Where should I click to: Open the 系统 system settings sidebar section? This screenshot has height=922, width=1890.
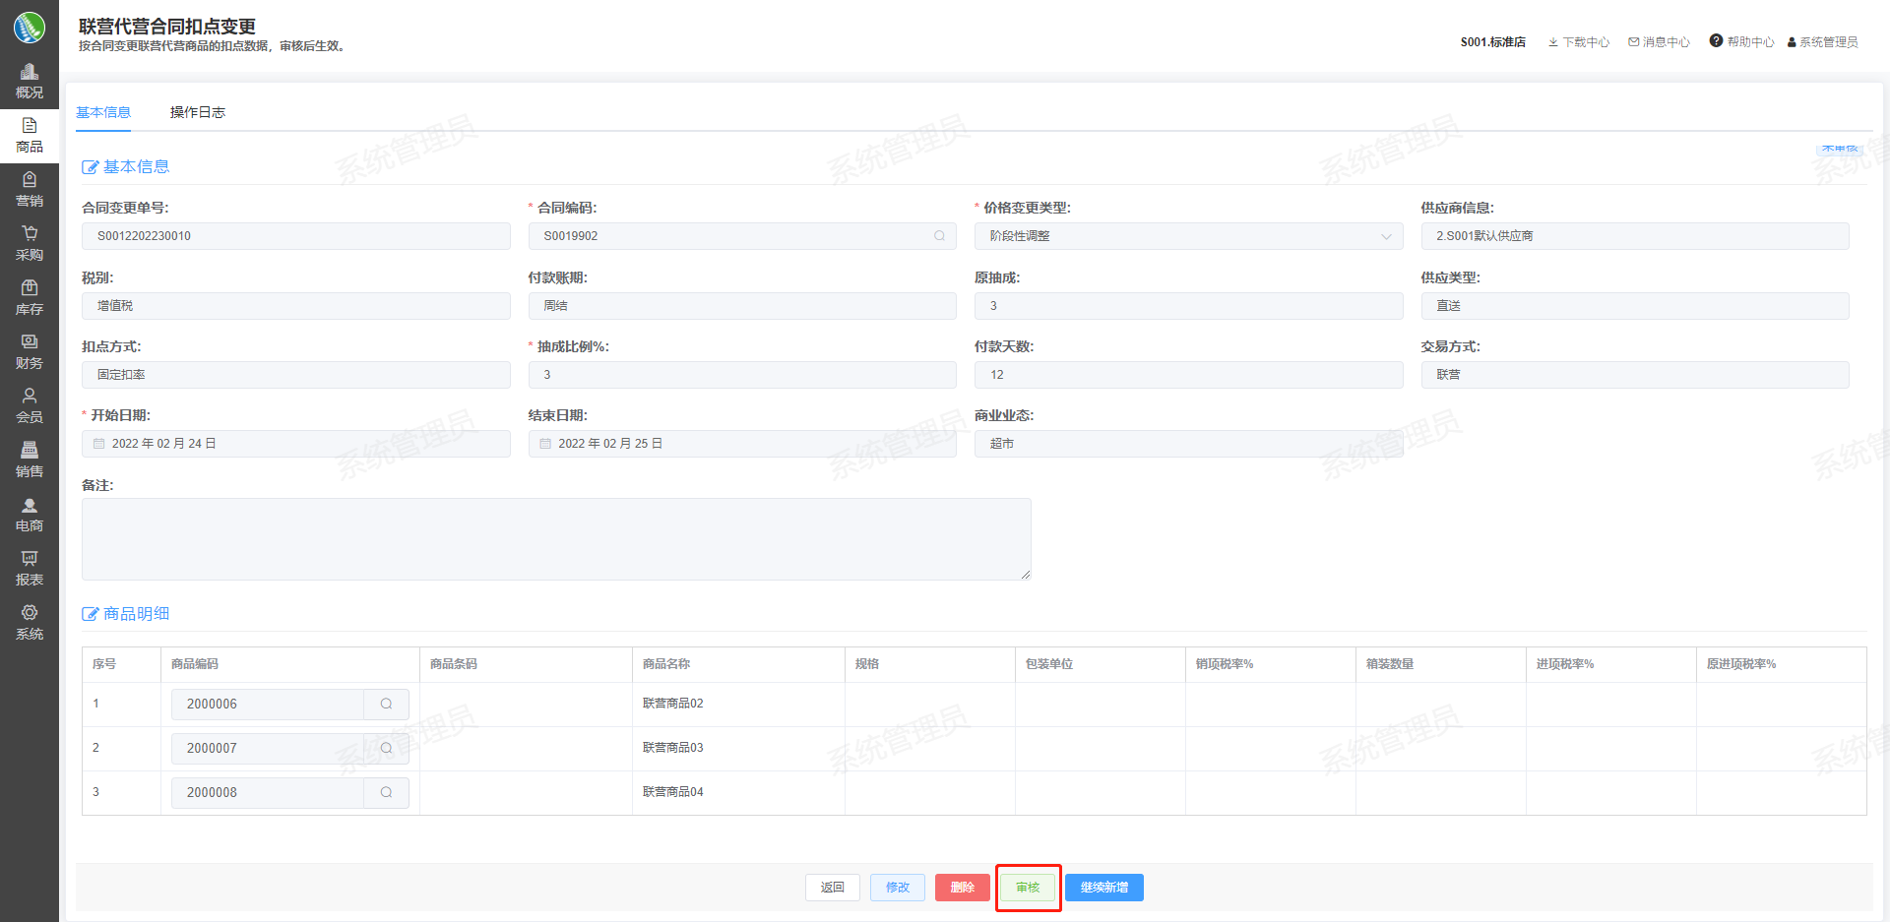point(30,623)
